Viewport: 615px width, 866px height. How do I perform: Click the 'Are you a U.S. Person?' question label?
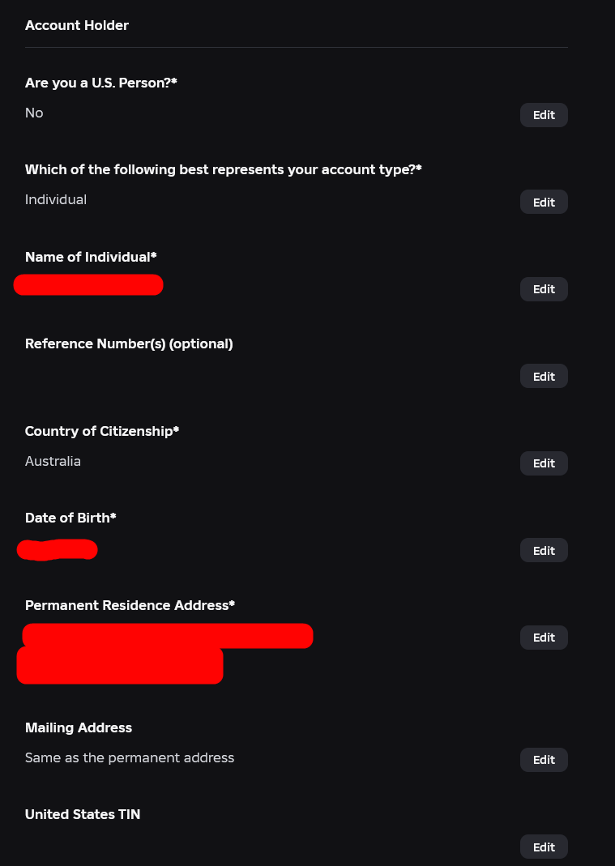point(101,83)
